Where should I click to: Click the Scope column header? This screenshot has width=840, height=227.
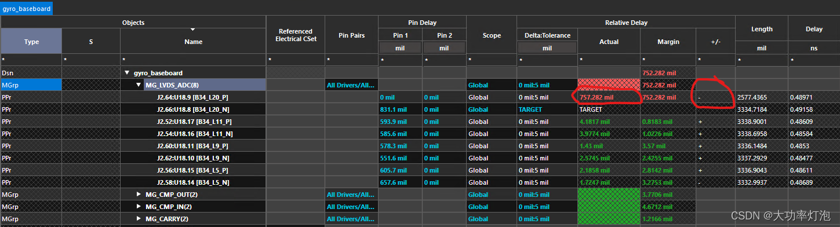pyautogui.click(x=492, y=35)
